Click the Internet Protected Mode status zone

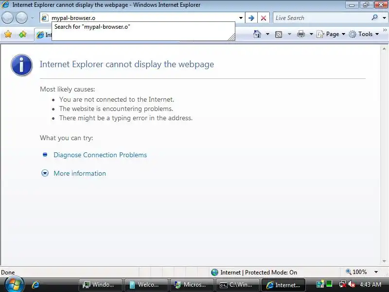coord(254,273)
